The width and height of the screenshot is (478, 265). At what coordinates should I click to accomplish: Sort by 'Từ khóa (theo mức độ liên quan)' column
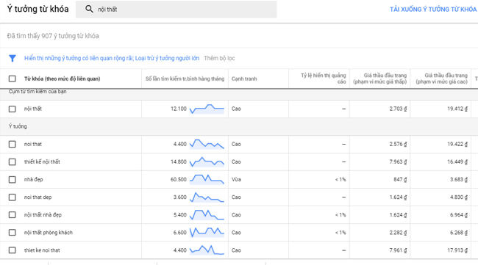[x=63, y=79]
